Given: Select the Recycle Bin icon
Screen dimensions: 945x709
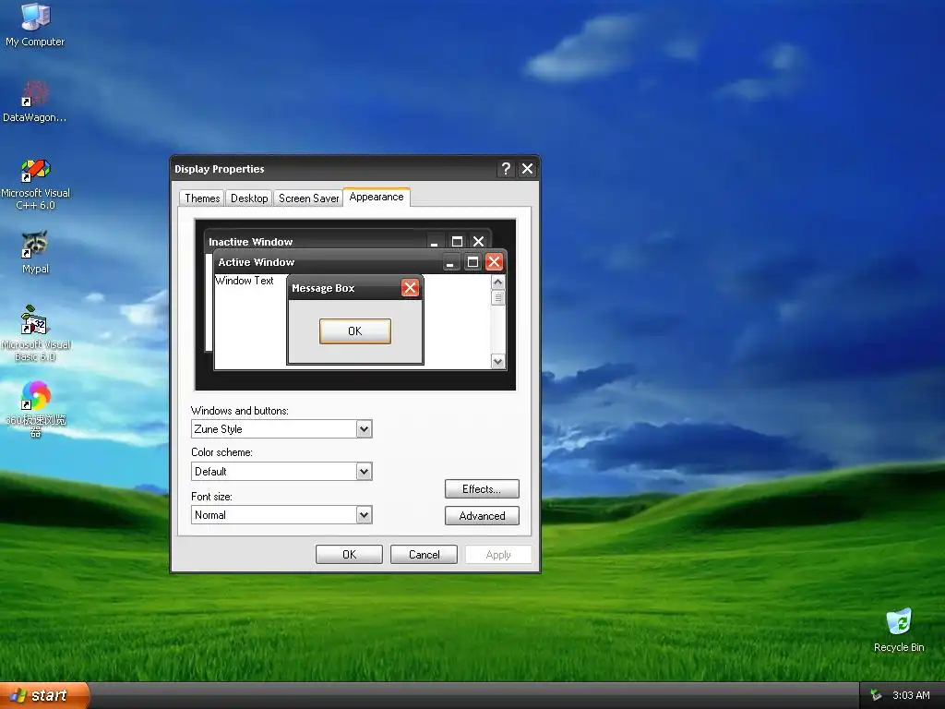Looking at the screenshot, I should pos(899,630).
